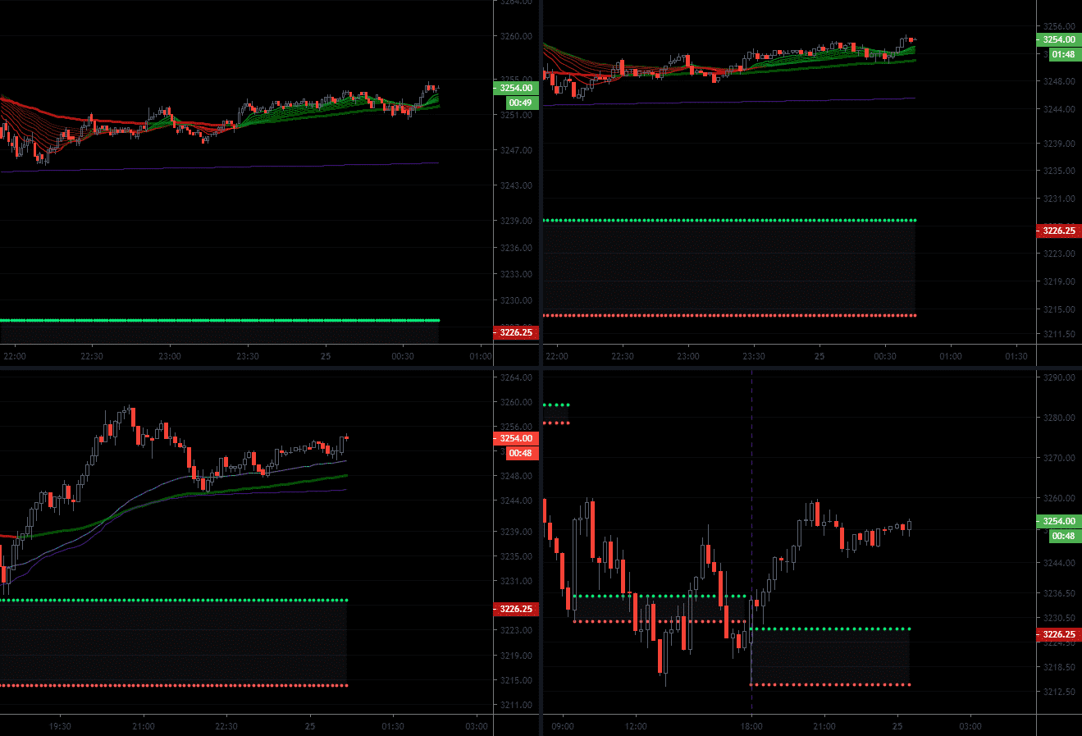1082x736 pixels.
Task: Click the 01:30 label in top-right chart
Action: pos(1016,356)
